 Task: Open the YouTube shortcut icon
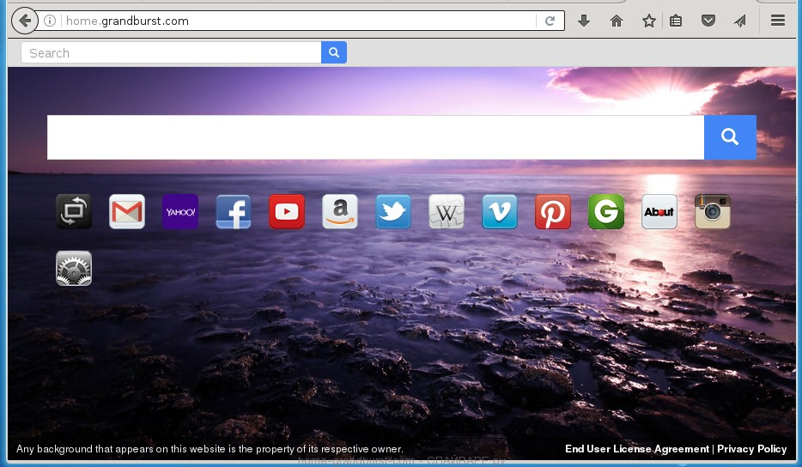pos(287,212)
